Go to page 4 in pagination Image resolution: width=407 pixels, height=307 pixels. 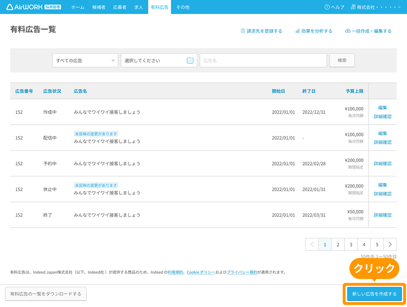pyautogui.click(x=364, y=245)
